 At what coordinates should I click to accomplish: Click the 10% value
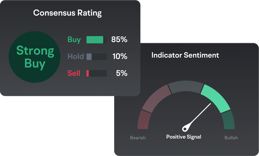(120, 56)
